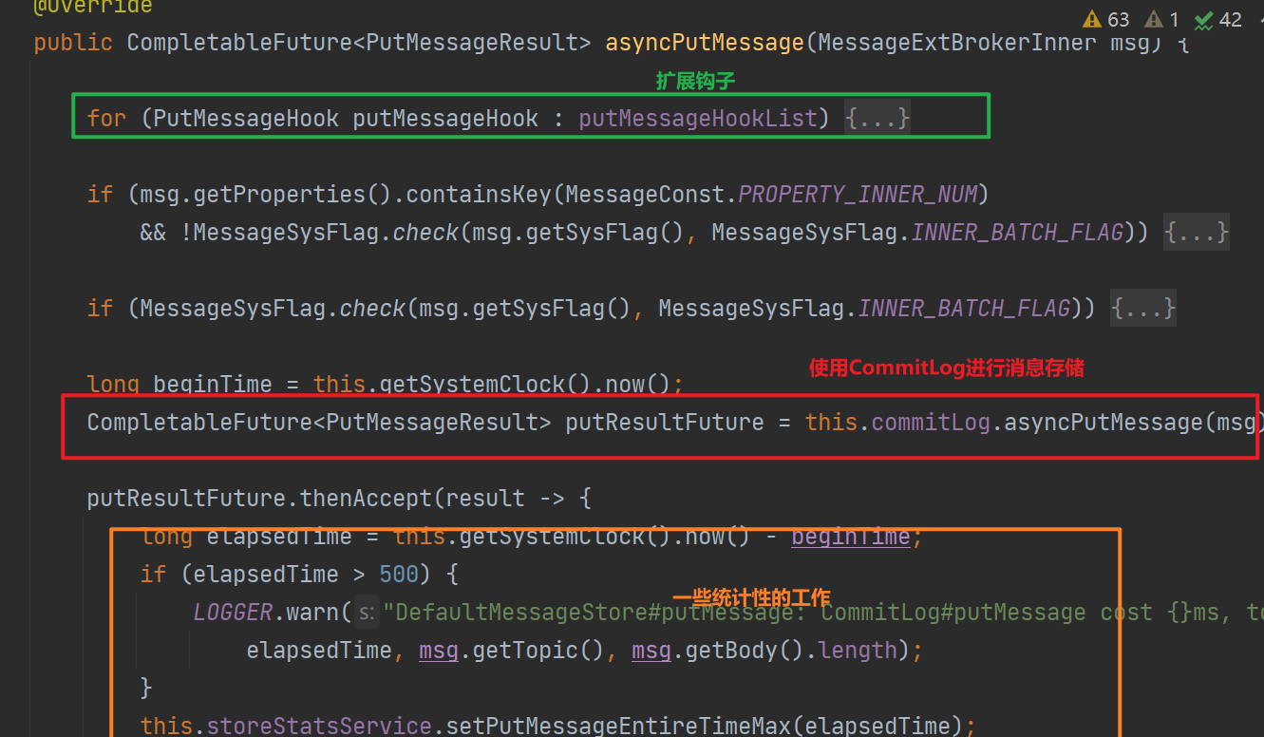Viewport: 1264px width, 737px height.
Task: Click the 'public' keyword of the method
Action: coord(73,43)
